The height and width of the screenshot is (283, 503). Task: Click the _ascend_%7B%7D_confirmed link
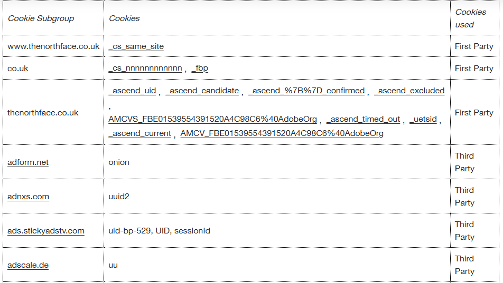(x=306, y=91)
